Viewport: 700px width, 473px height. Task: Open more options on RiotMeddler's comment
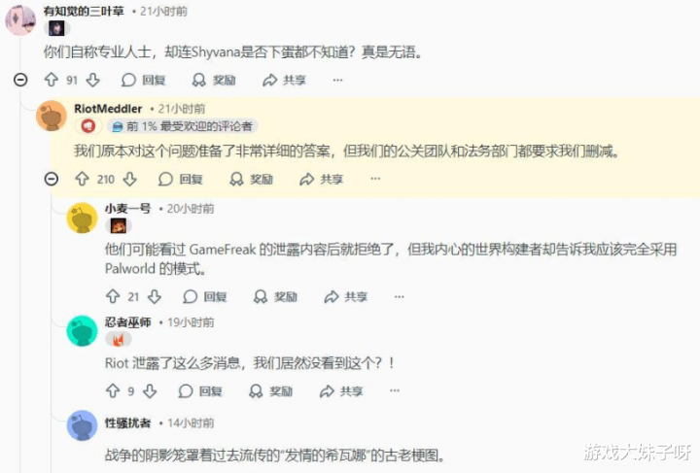tap(375, 179)
